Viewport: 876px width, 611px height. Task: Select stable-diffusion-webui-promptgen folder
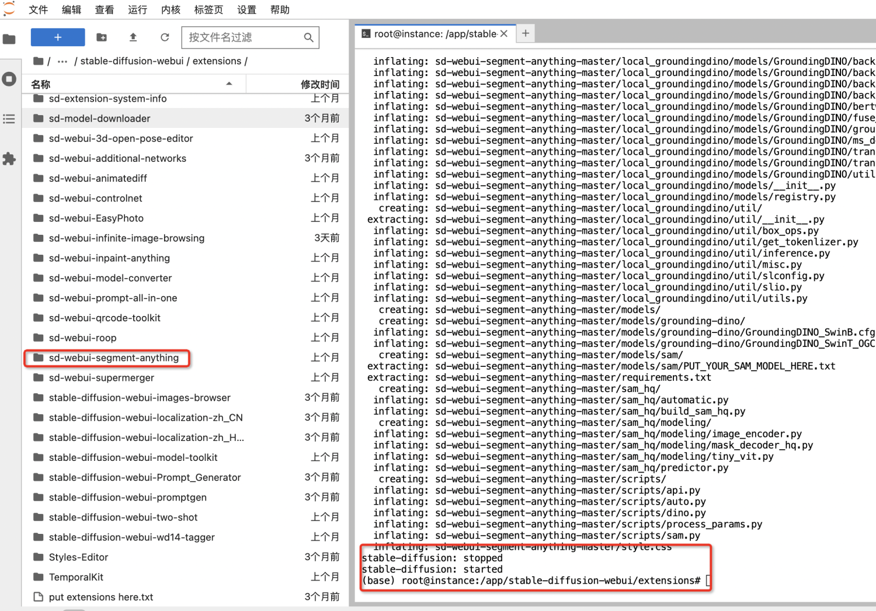click(x=186, y=497)
